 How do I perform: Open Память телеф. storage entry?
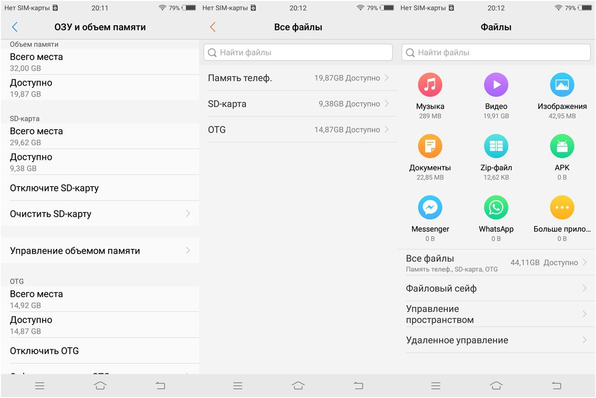point(298,78)
